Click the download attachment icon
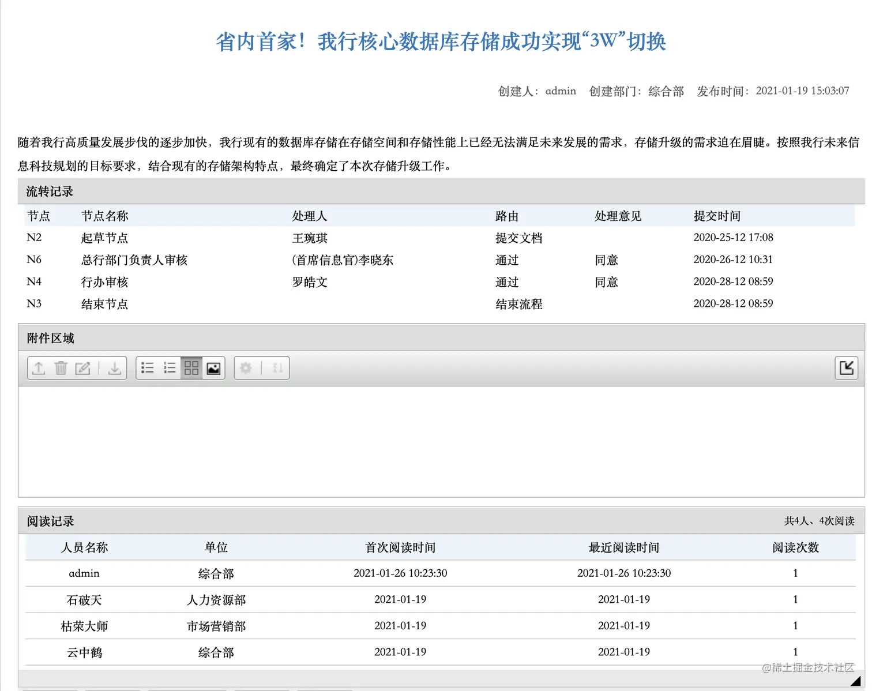This screenshot has height=691, width=872. point(114,368)
